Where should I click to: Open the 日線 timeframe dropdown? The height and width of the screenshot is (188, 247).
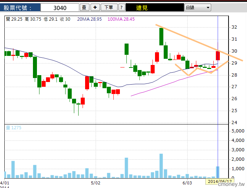click(x=198, y=7)
